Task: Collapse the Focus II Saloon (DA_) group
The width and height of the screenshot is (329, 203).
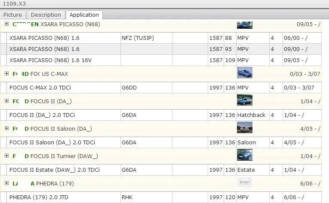Action: [x=7, y=128]
